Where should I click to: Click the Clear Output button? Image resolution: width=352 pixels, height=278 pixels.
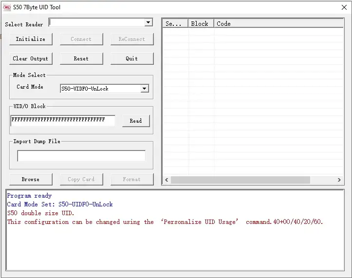pyautogui.click(x=30, y=58)
